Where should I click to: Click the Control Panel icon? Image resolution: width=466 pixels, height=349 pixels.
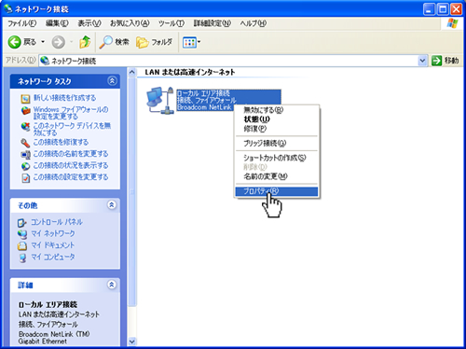pyautogui.click(x=22, y=223)
